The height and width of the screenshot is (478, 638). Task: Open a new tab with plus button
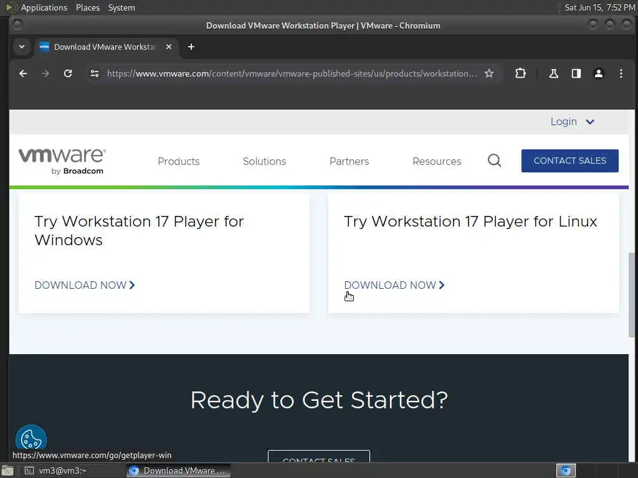[191, 47]
